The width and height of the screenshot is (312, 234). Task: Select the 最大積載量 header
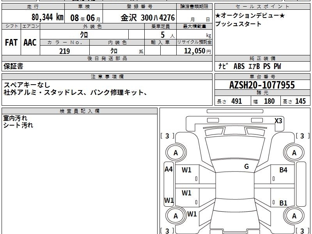tap(194, 26)
